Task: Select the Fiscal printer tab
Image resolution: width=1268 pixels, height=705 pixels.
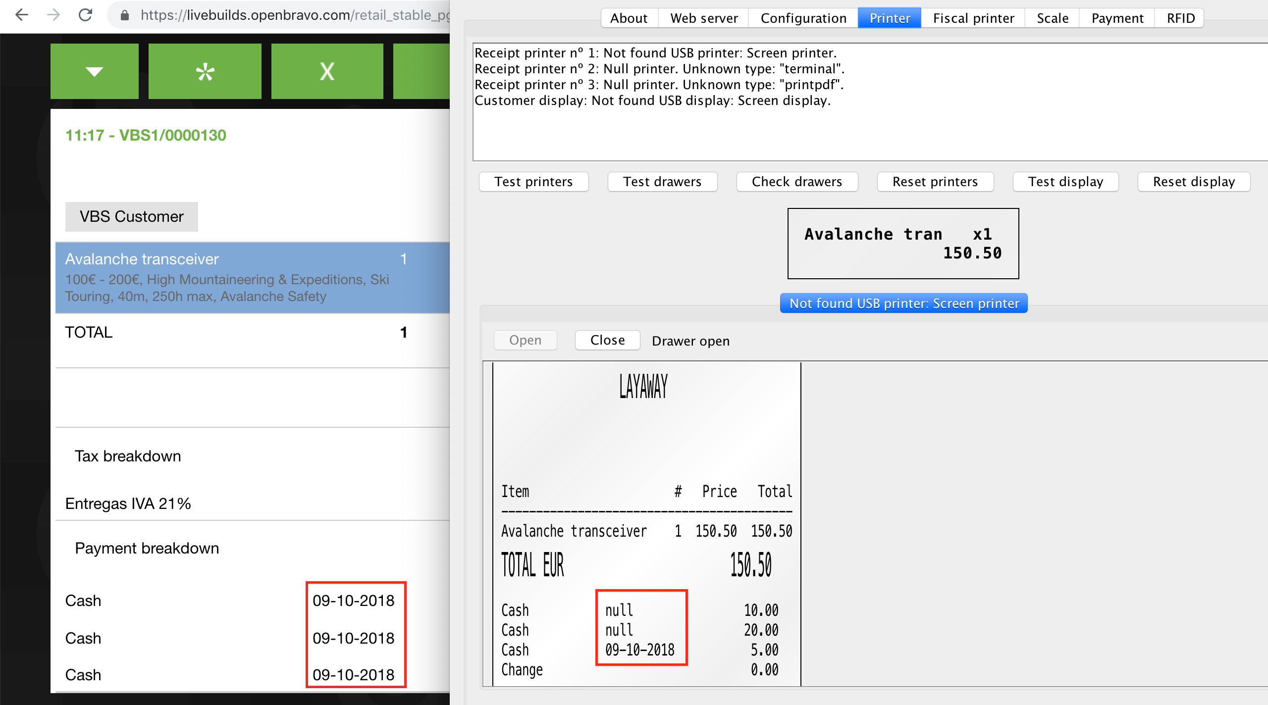Action: coord(973,18)
